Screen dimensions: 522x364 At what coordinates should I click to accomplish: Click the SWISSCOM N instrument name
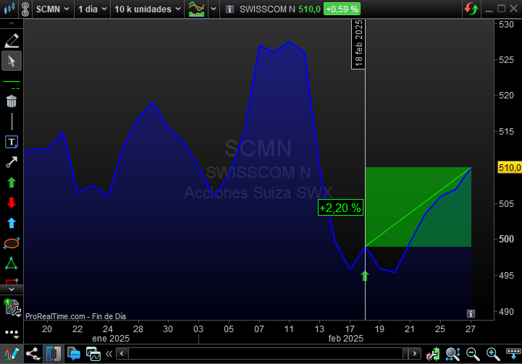pyautogui.click(x=267, y=9)
